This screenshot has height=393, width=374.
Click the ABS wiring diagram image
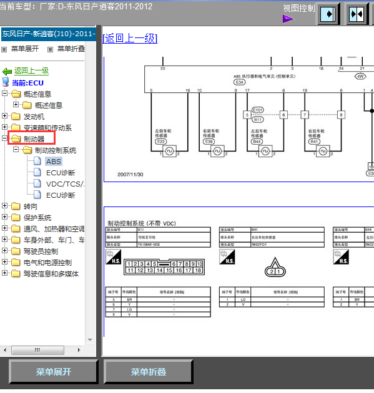(239, 119)
